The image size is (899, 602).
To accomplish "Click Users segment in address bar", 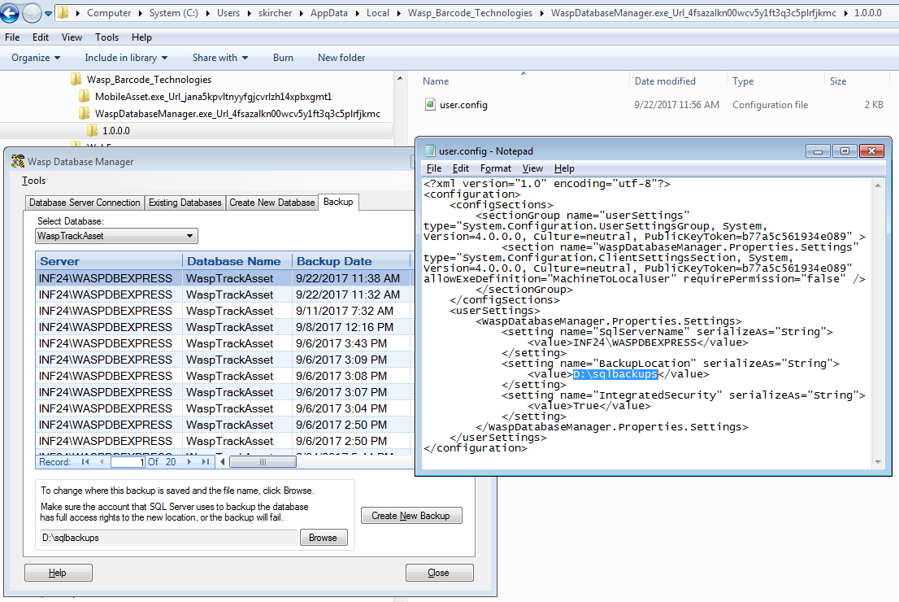I will coord(228,13).
